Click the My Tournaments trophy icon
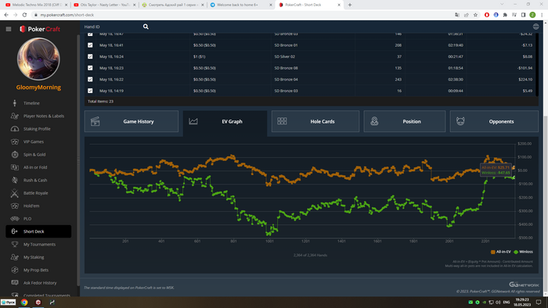Screen dimensions: 548x308 [x=15, y=244]
